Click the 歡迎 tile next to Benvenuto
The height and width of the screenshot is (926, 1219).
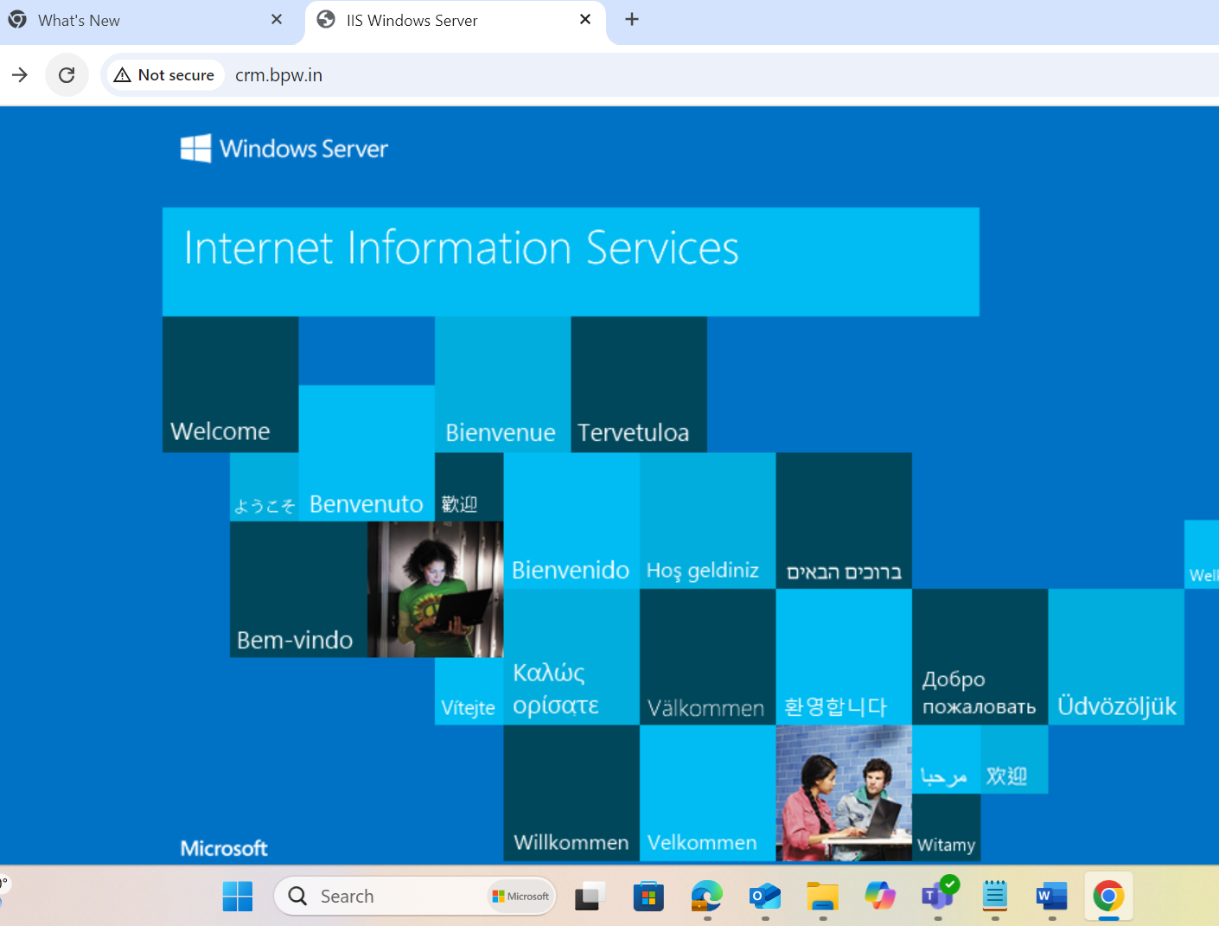click(469, 487)
